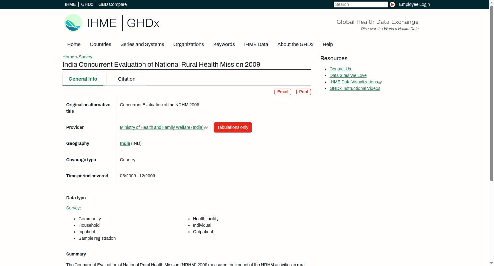Screen dimensions: 494x266
Task: Click Home breadcrumb link
Action: pos(68,57)
